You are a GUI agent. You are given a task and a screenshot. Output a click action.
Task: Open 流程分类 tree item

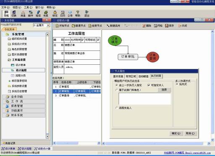click(x=18, y=76)
